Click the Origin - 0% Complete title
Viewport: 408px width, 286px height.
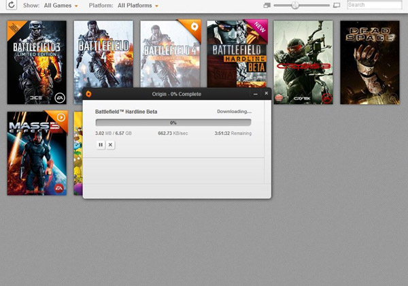point(177,94)
